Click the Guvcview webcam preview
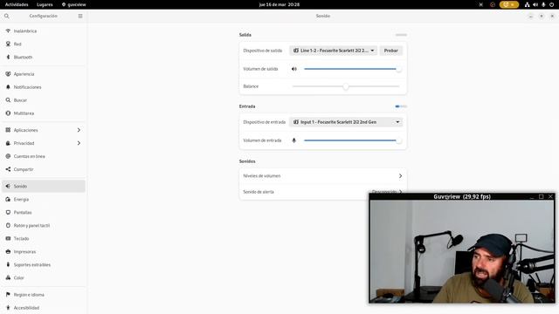The height and width of the screenshot is (314, 559). tap(462, 251)
